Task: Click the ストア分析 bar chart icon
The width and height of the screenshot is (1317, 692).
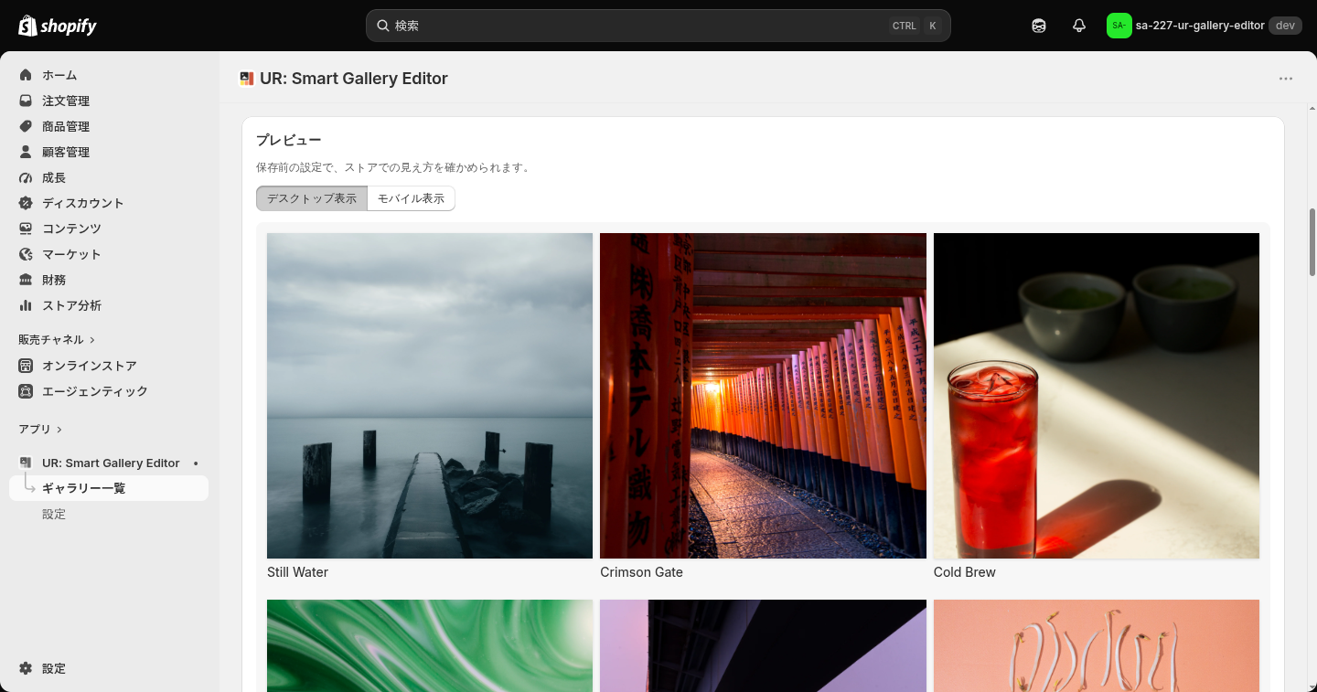Action: (26, 305)
